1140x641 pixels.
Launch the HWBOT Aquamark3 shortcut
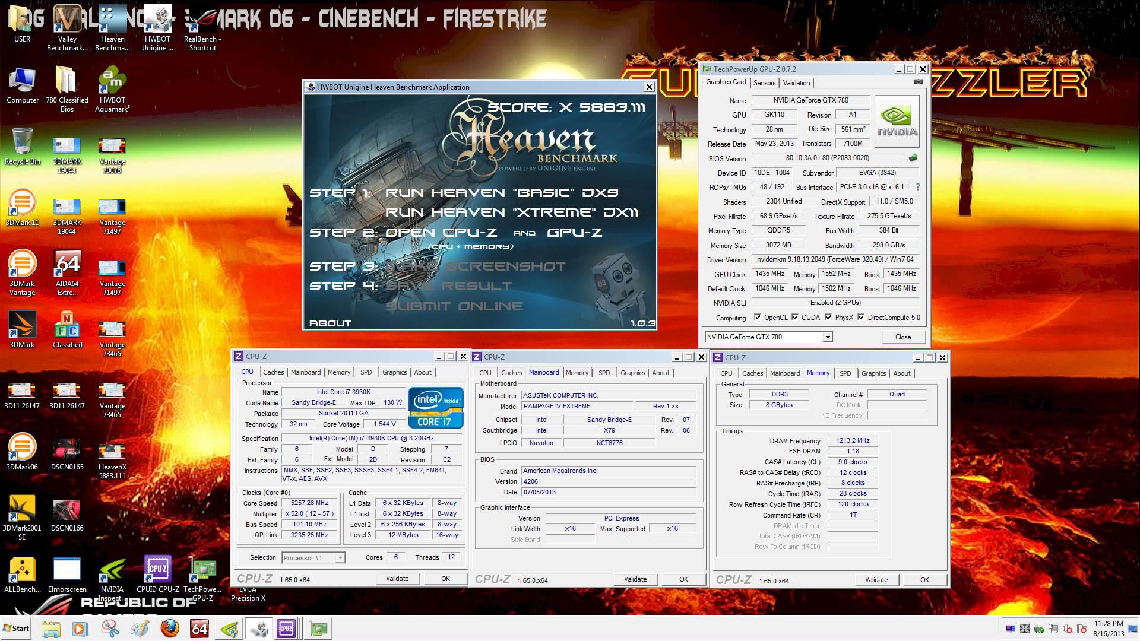coord(112,89)
